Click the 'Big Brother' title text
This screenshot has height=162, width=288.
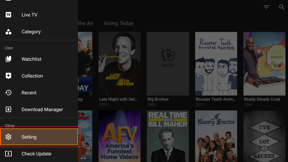pos(158,99)
